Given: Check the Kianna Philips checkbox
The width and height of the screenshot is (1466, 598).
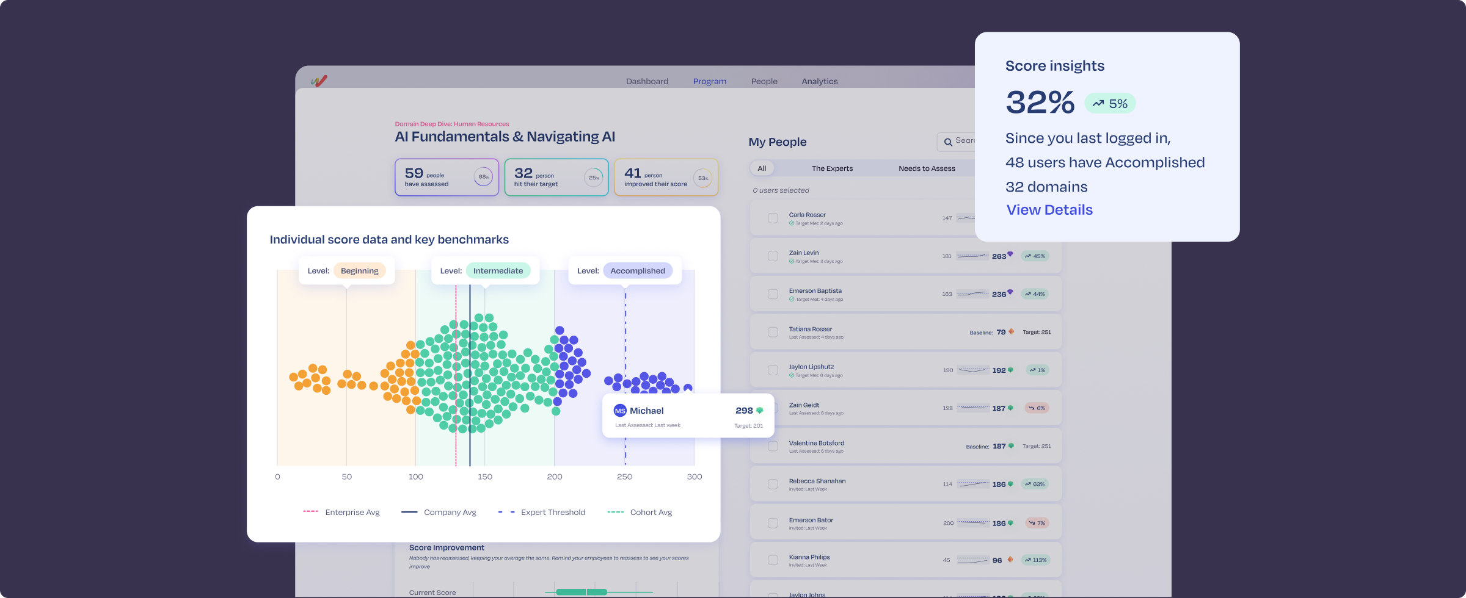Looking at the screenshot, I should (x=773, y=560).
